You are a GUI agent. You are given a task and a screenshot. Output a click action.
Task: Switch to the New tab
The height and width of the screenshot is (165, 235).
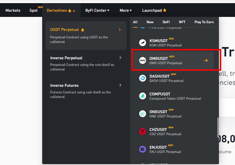[x=150, y=22]
